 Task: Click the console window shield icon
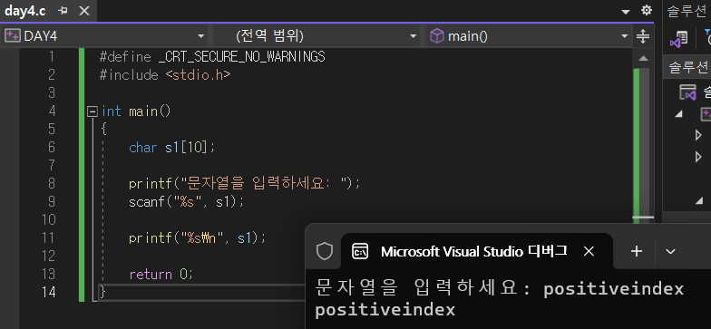pos(325,251)
